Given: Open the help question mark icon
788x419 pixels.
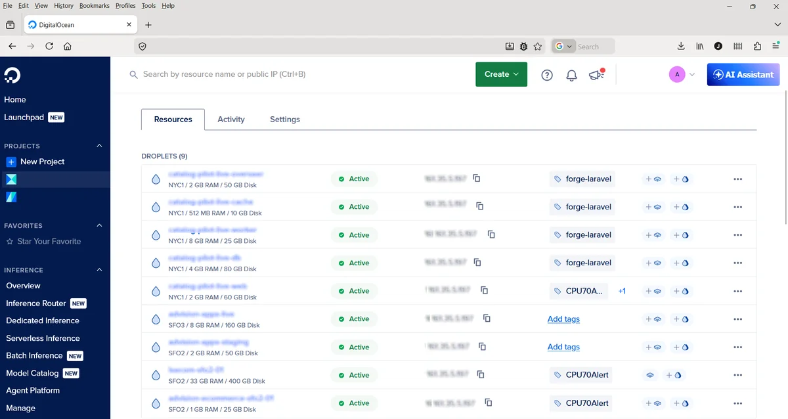Looking at the screenshot, I should pyautogui.click(x=547, y=75).
